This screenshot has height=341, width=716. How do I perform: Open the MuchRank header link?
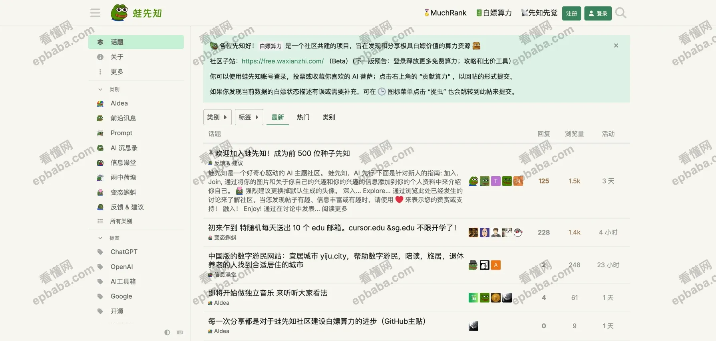[445, 13]
